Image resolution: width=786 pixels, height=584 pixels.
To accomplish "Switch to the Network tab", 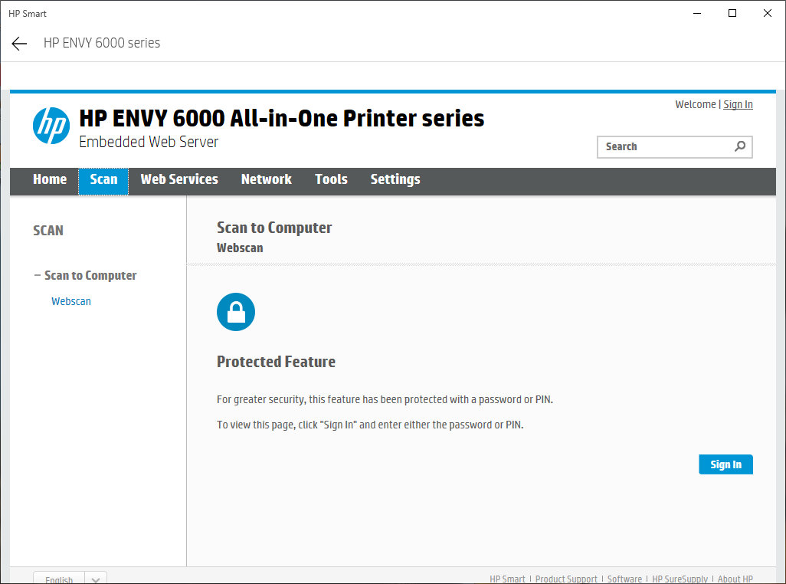I will point(266,179).
